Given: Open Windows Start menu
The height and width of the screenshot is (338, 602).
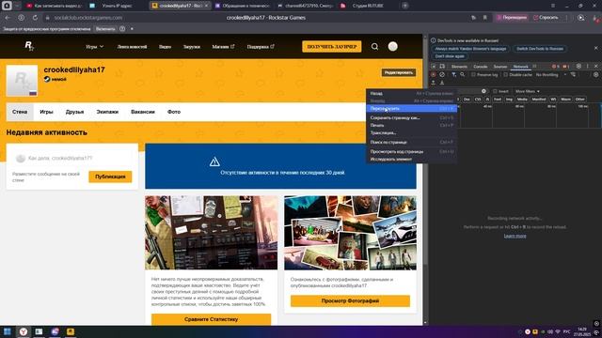Looking at the screenshot, I should pyautogui.click(x=8, y=331).
